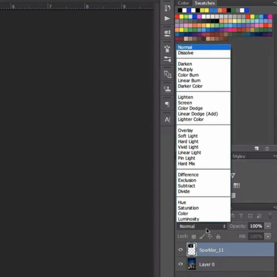Click the lock image pixels brush icon
This screenshot has height=277, width=277.
click(x=202, y=237)
